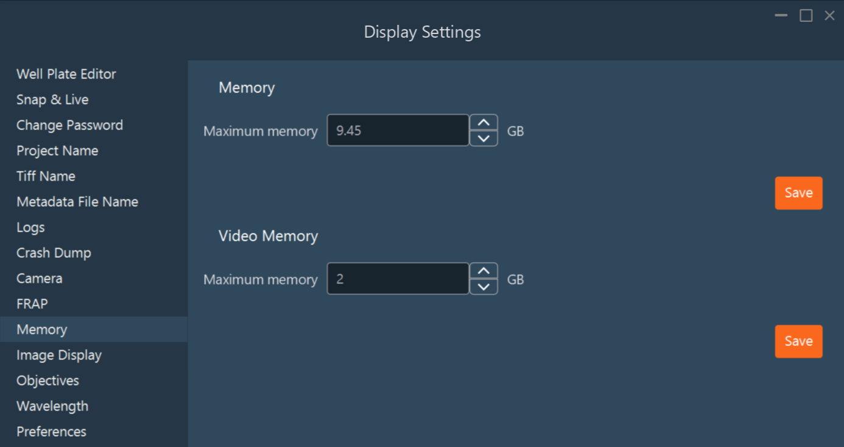Open the Well Plate Editor settings
Screen dimensions: 844x447
click(x=66, y=74)
